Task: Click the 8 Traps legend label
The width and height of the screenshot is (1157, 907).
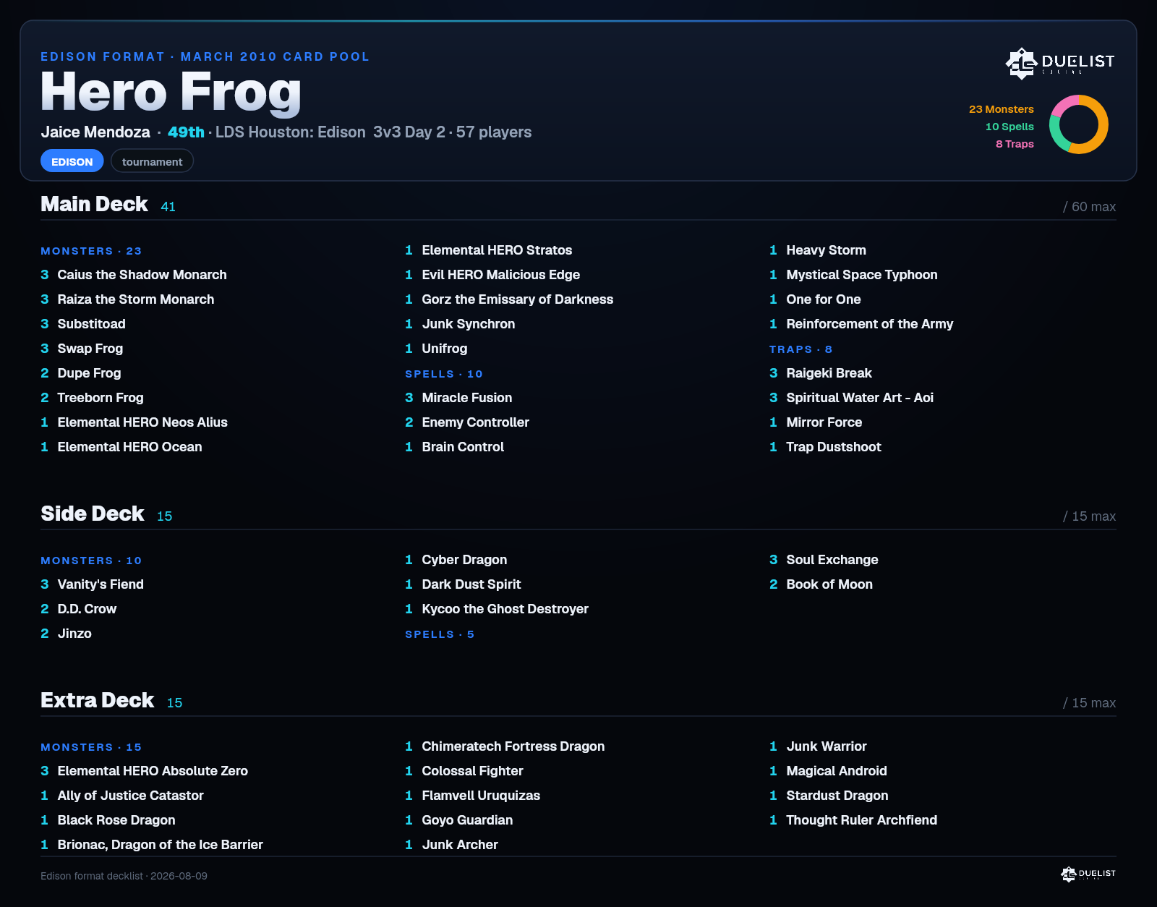Action: coord(1015,144)
